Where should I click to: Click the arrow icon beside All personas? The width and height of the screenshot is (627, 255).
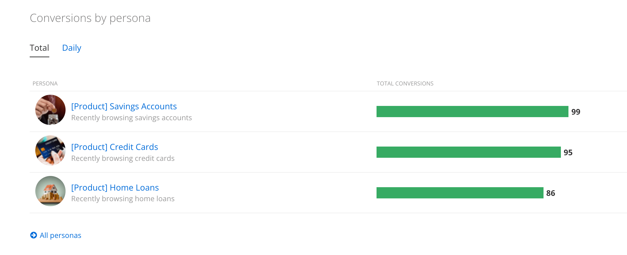34,235
